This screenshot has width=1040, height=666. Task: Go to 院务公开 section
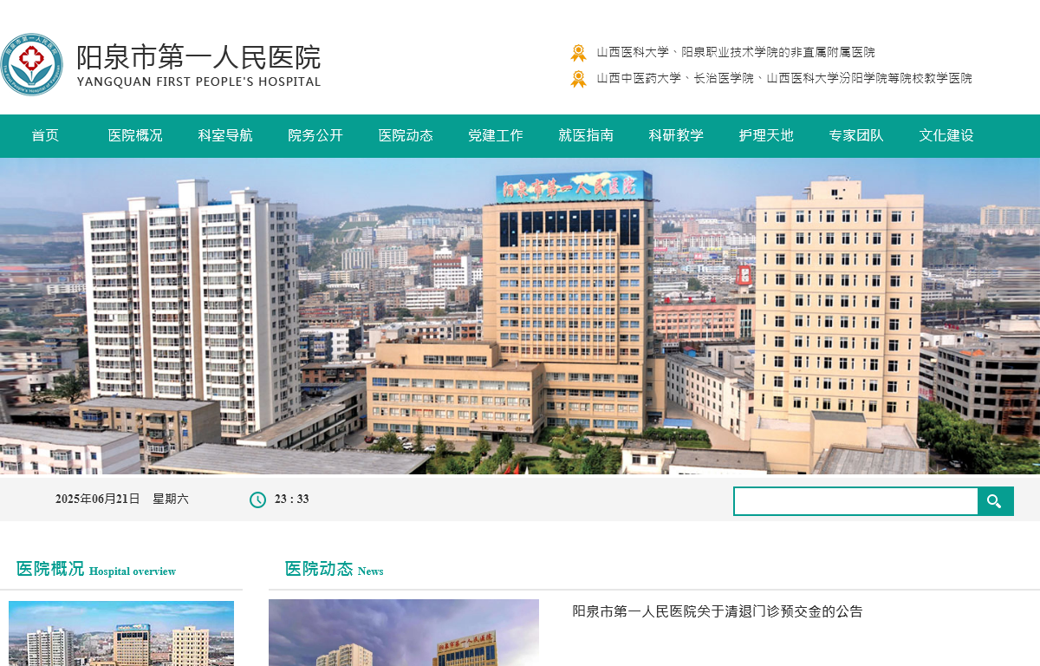(x=315, y=135)
